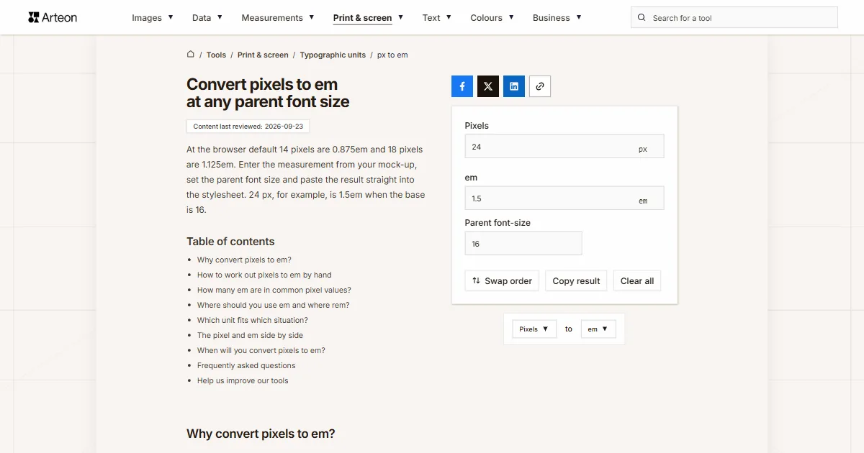864x453 pixels.
Task: Expand the Images menu
Action: (x=153, y=17)
